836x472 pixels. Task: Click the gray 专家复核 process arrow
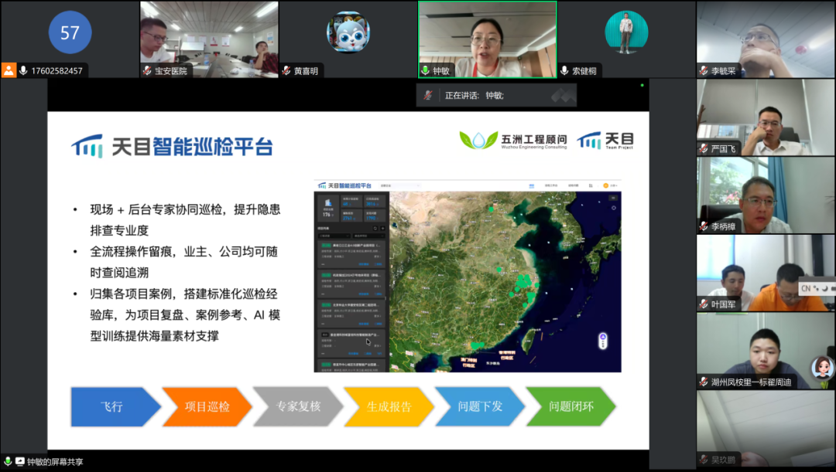[x=298, y=406]
